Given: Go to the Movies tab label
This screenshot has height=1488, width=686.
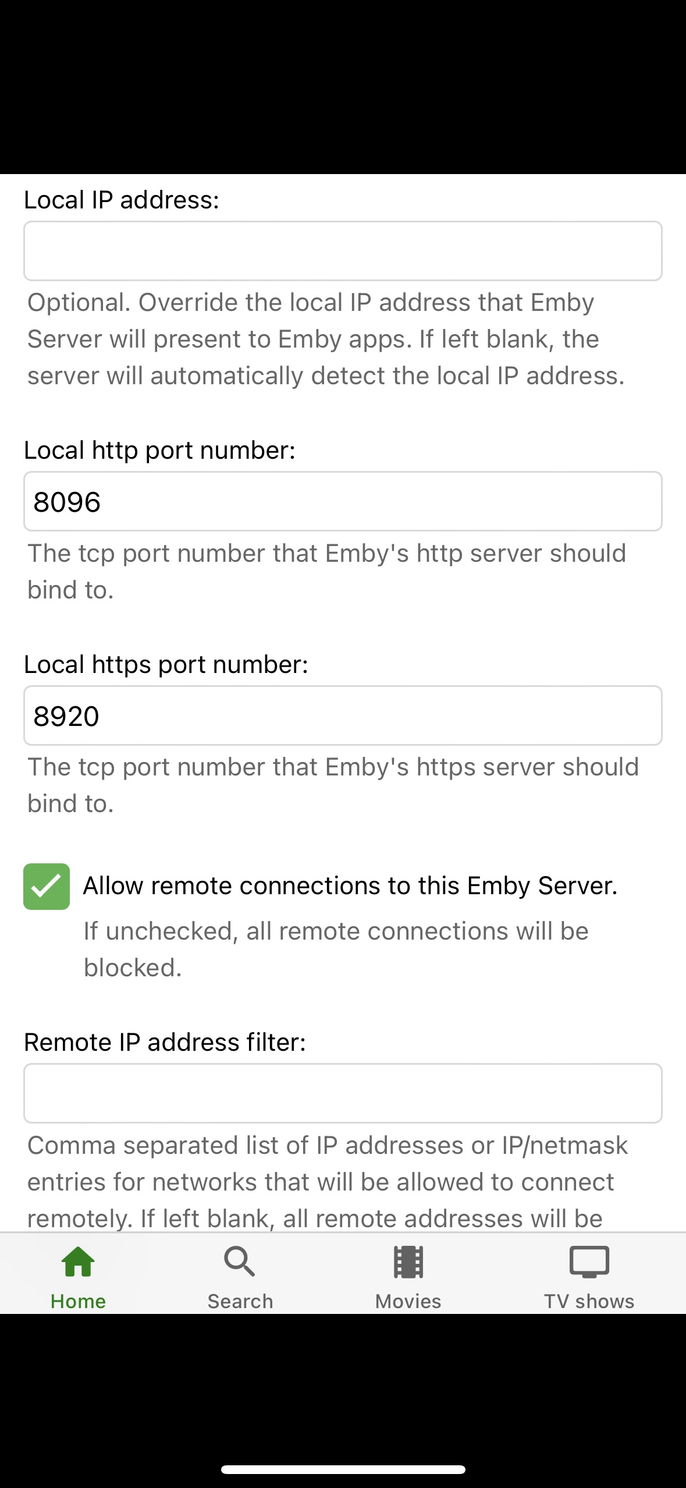Looking at the screenshot, I should [408, 1301].
